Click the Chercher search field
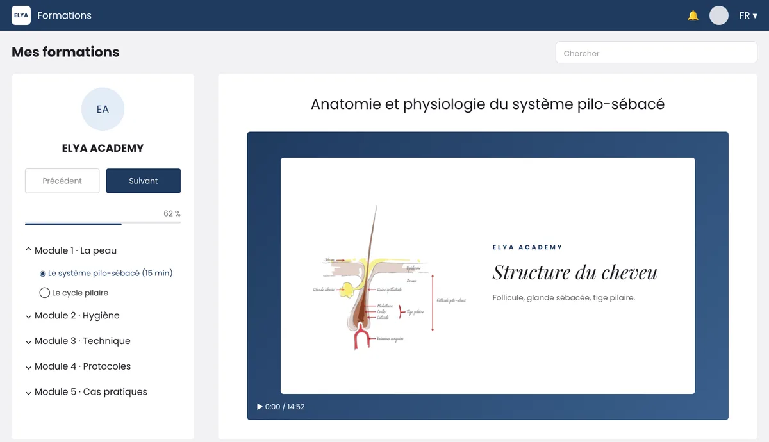769x442 pixels. 656,53
